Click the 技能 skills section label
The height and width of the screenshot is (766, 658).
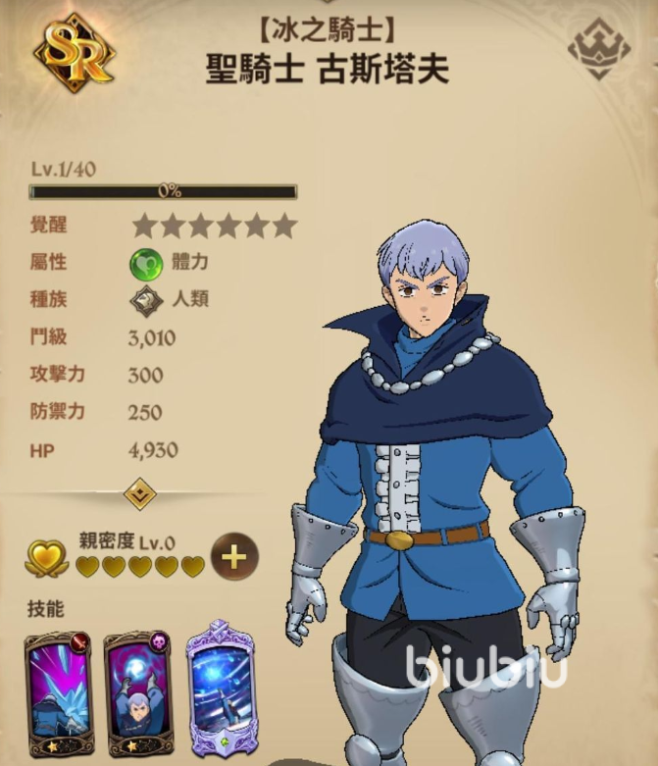point(45,609)
